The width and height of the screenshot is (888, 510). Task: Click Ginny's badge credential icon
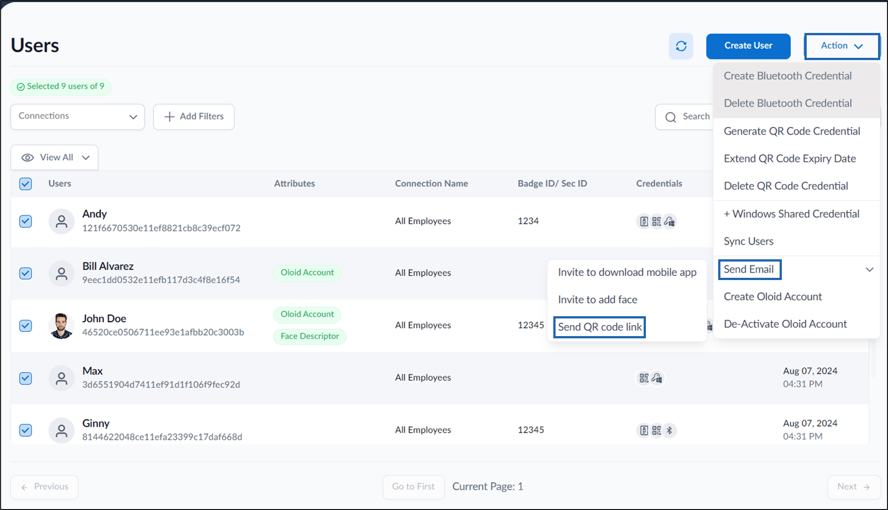click(644, 430)
